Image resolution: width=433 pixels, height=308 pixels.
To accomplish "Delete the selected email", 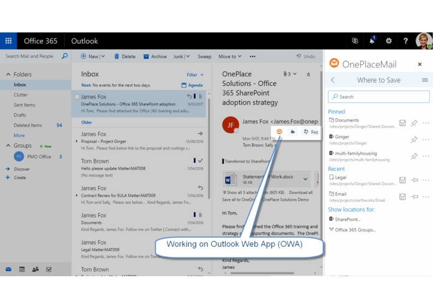I will 125,56.
